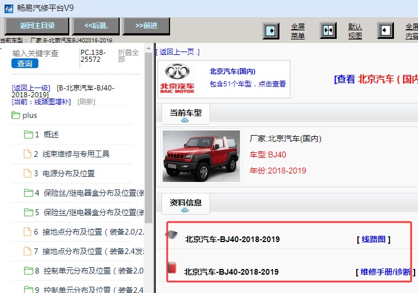418x293 pixels.
Task: Select the 当前车型 tab
Action: [x=186, y=114]
